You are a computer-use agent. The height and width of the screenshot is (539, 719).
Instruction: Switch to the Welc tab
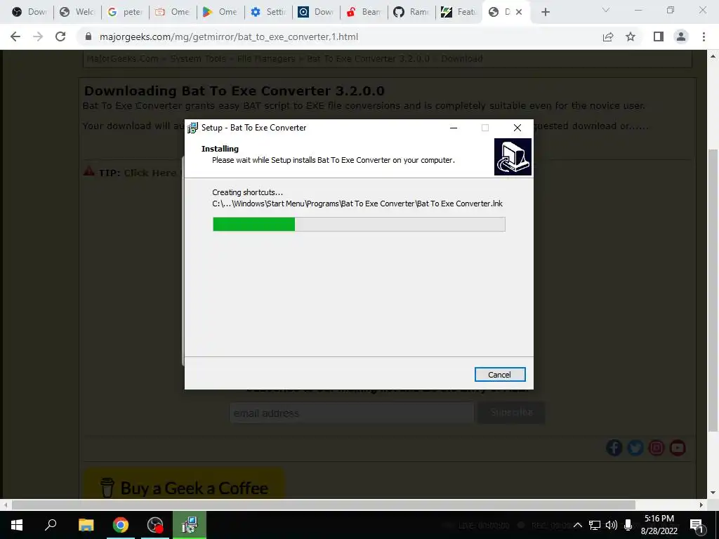(77, 12)
